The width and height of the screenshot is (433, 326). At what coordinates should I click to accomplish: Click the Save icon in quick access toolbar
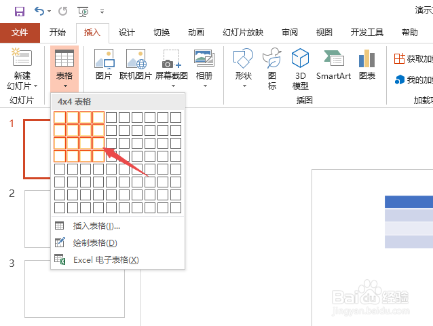[x=19, y=12]
